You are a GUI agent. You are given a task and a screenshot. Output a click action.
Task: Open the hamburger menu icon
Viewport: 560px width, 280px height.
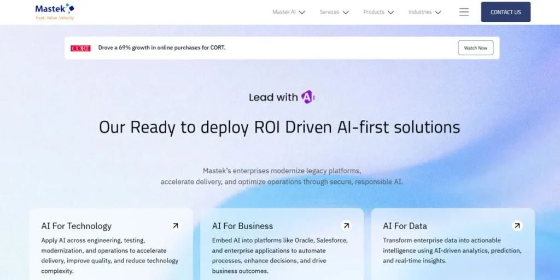(x=464, y=12)
